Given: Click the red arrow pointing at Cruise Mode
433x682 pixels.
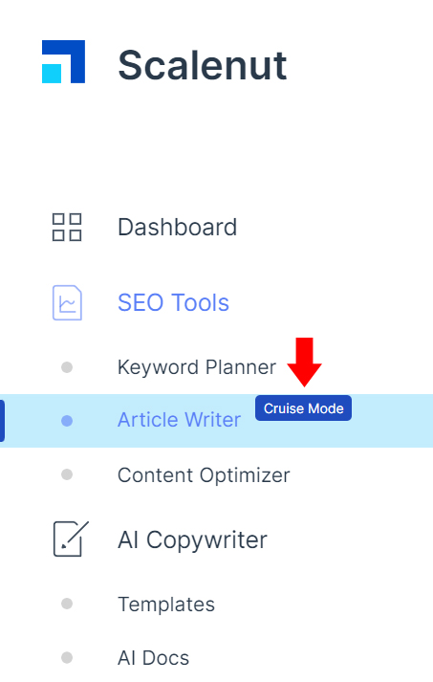Looking at the screenshot, I should (304, 362).
